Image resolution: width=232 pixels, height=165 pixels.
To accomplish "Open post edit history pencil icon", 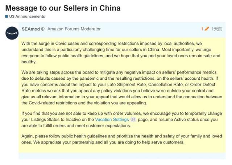I will 207,29.
